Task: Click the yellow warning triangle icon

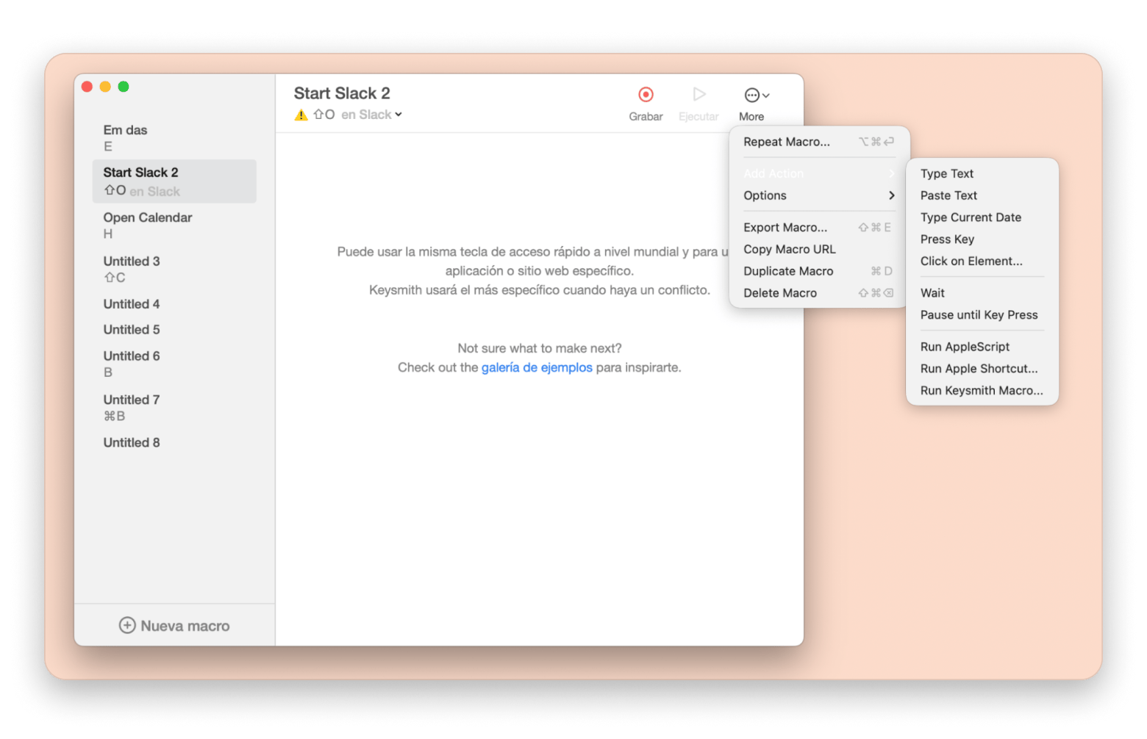Action: (301, 115)
